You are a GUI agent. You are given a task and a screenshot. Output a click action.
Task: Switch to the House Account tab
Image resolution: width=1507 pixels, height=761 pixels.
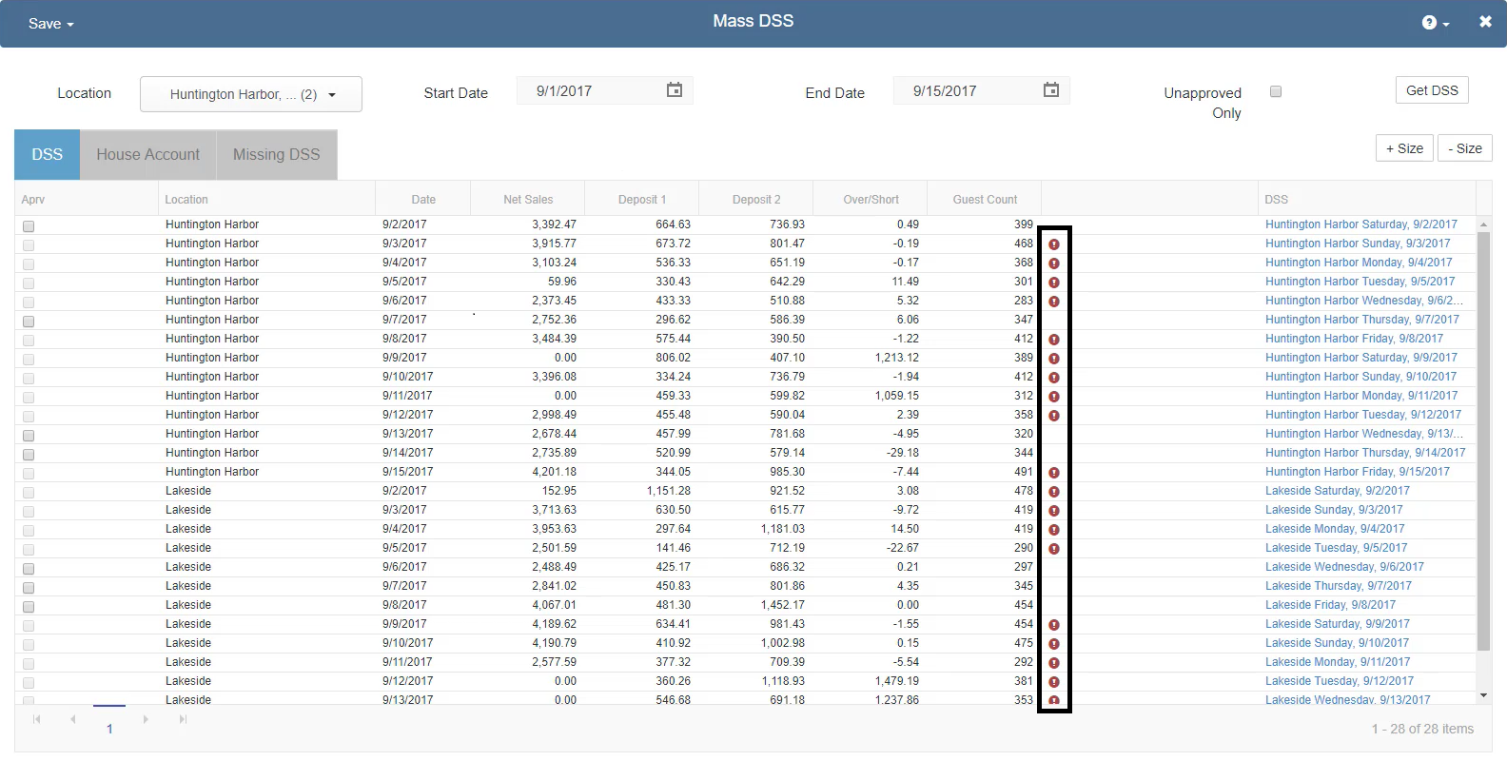tap(147, 154)
